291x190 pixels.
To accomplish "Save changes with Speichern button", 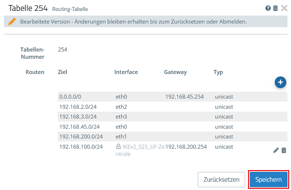I will [x=268, y=180].
